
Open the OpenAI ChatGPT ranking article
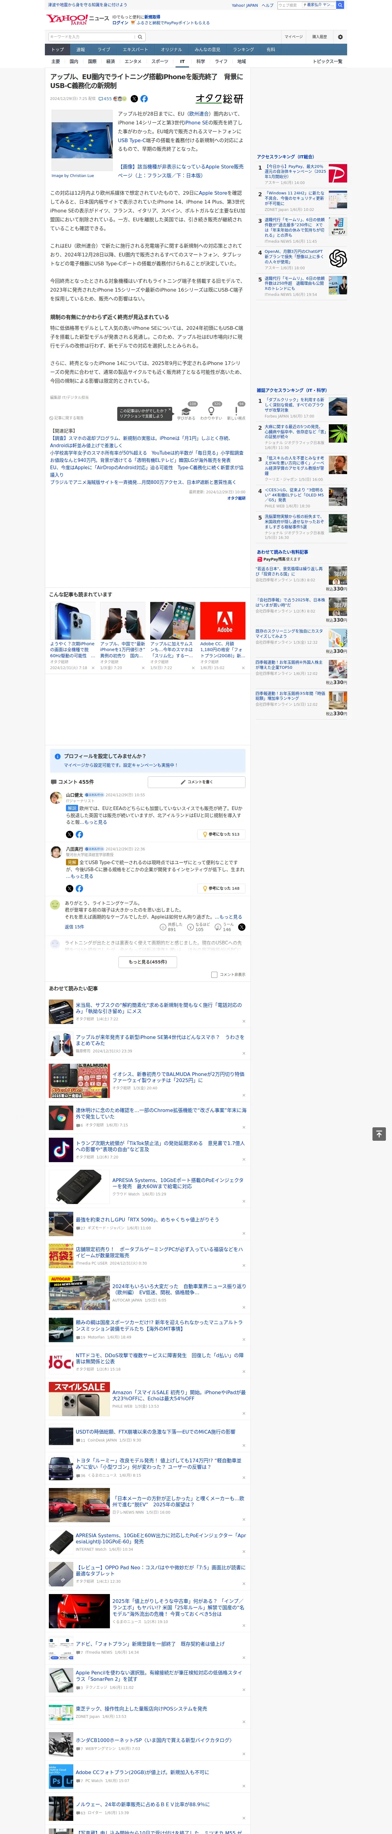tap(295, 256)
